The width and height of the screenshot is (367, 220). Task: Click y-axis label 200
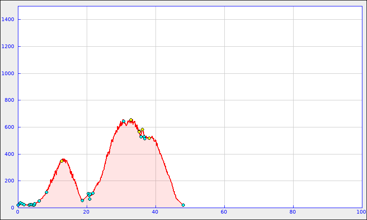(x=9, y=181)
